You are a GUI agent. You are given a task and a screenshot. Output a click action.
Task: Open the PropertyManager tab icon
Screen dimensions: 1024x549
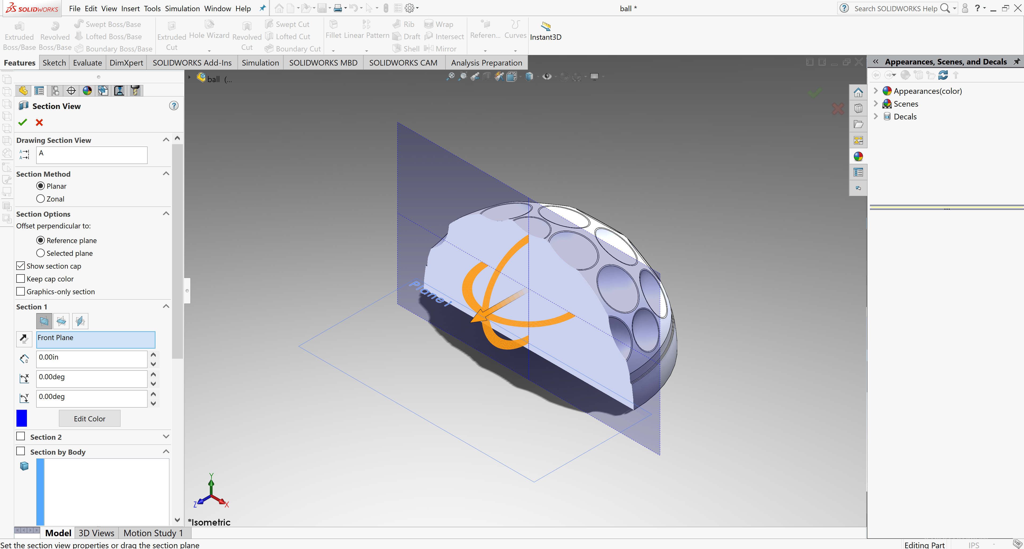point(39,91)
